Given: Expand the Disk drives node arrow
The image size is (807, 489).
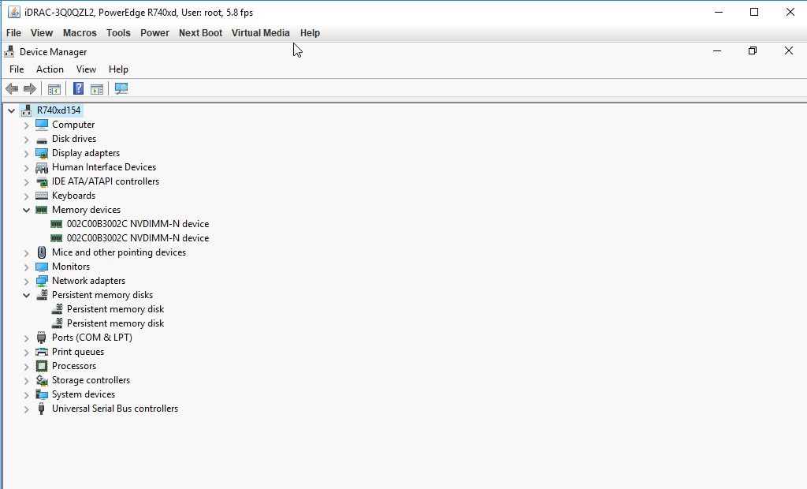Looking at the screenshot, I should pos(26,139).
